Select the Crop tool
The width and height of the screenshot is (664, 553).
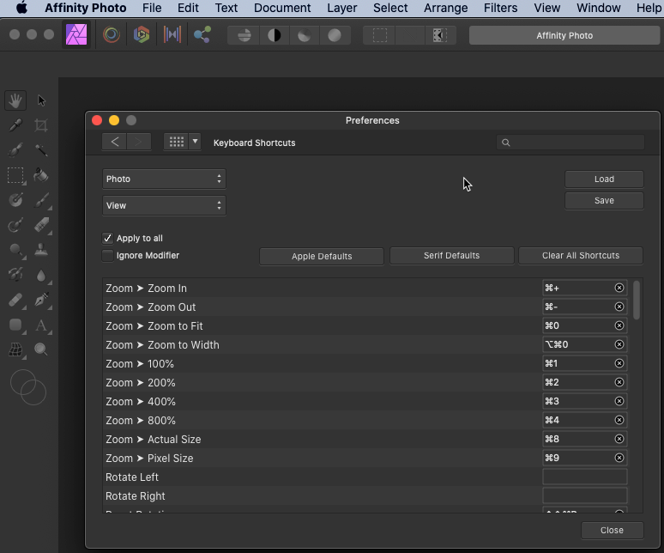pyautogui.click(x=41, y=125)
